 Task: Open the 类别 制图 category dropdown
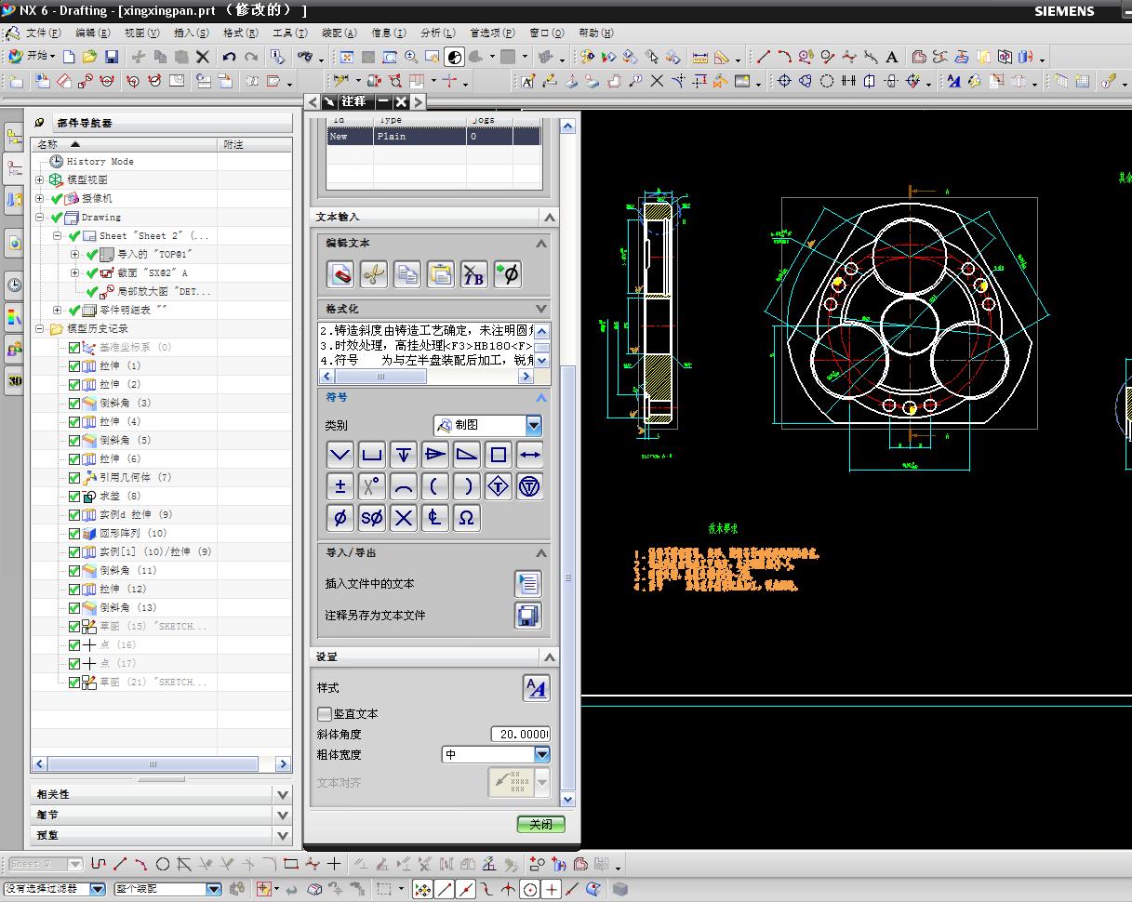point(533,425)
